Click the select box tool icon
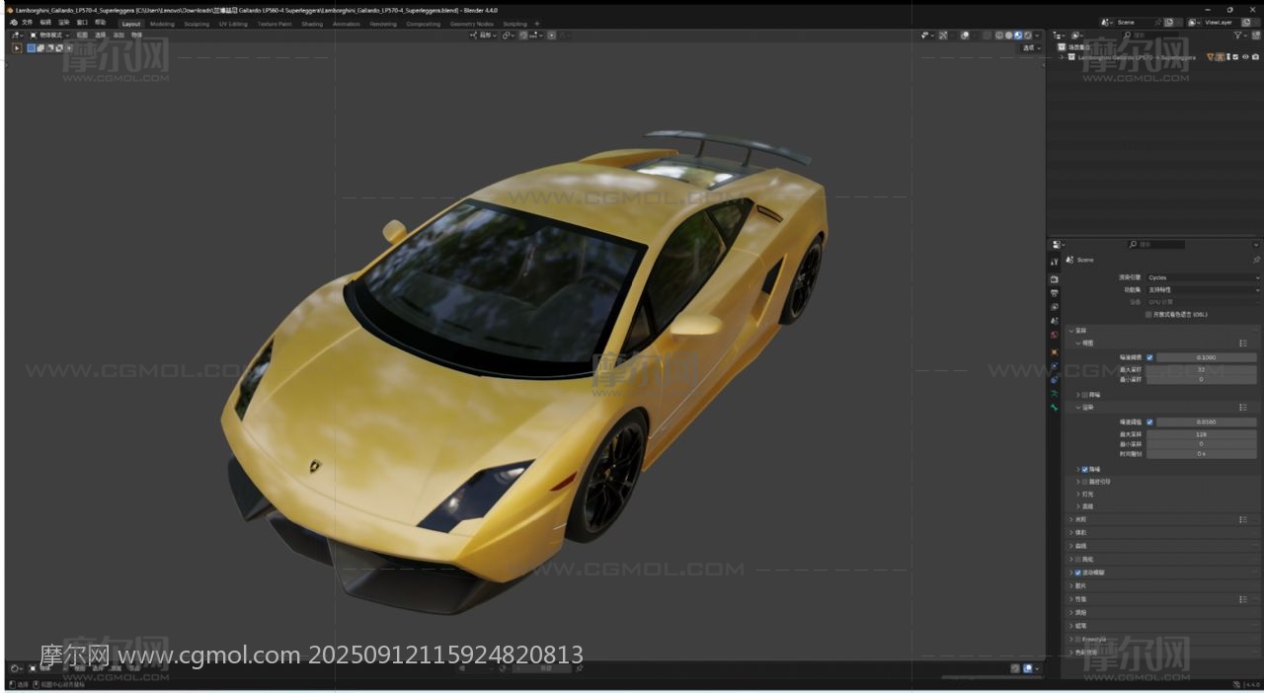1264x693 pixels. 17,47
